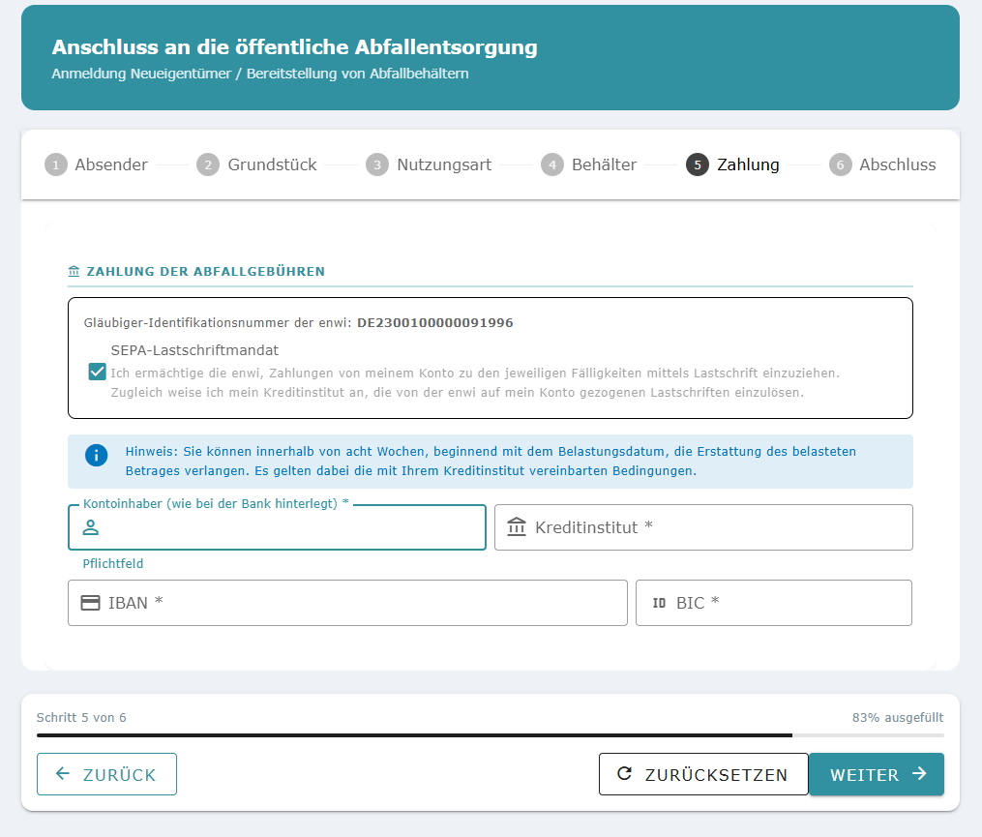Focus the Kreditinstitut input field
The image size is (982, 837).
click(x=703, y=527)
